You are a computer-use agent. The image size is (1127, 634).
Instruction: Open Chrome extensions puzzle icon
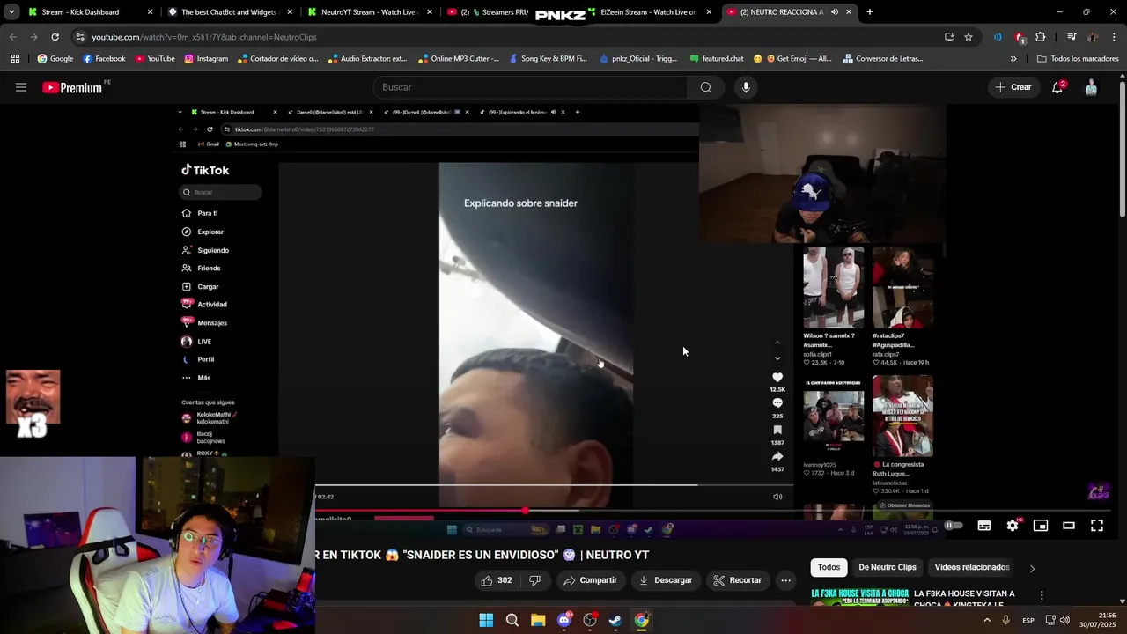coord(1041,37)
